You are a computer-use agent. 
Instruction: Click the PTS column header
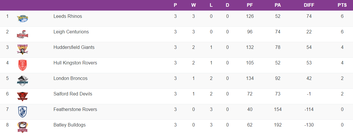pyautogui.click(x=342, y=5)
